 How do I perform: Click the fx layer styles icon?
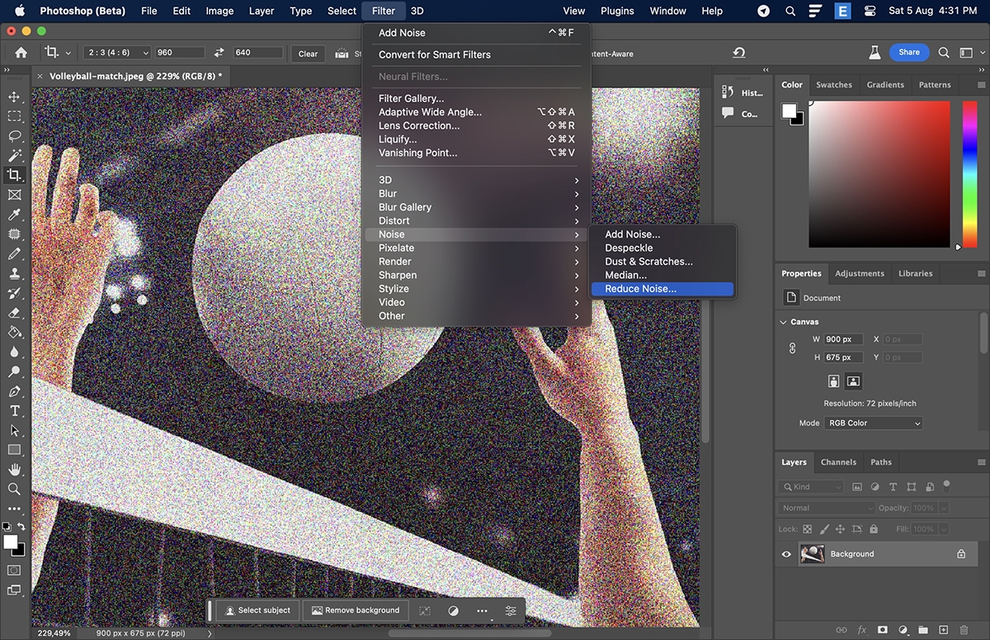click(x=861, y=629)
